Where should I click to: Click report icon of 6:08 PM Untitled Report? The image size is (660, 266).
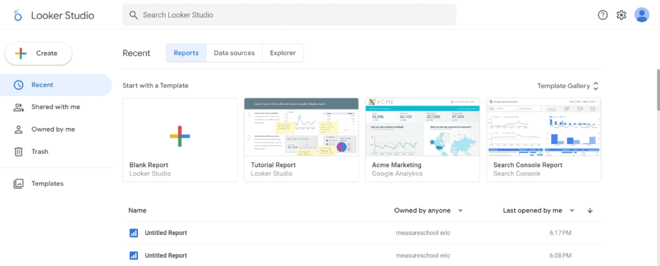pyautogui.click(x=134, y=256)
